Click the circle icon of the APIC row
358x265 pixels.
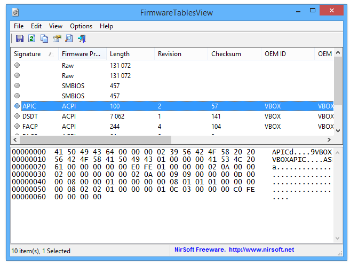pyautogui.click(x=17, y=106)
